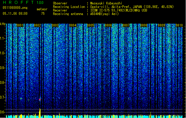The image size is (186, 118).
Task: Click the 0805 time marker
Action: click(x=90, y=25)
